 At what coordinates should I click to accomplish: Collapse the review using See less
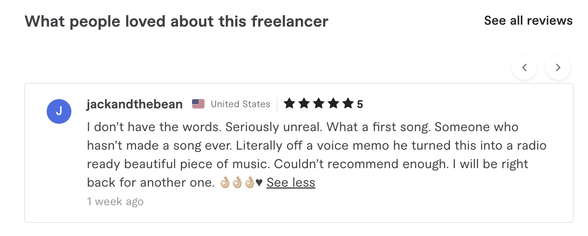coord(291,182)
